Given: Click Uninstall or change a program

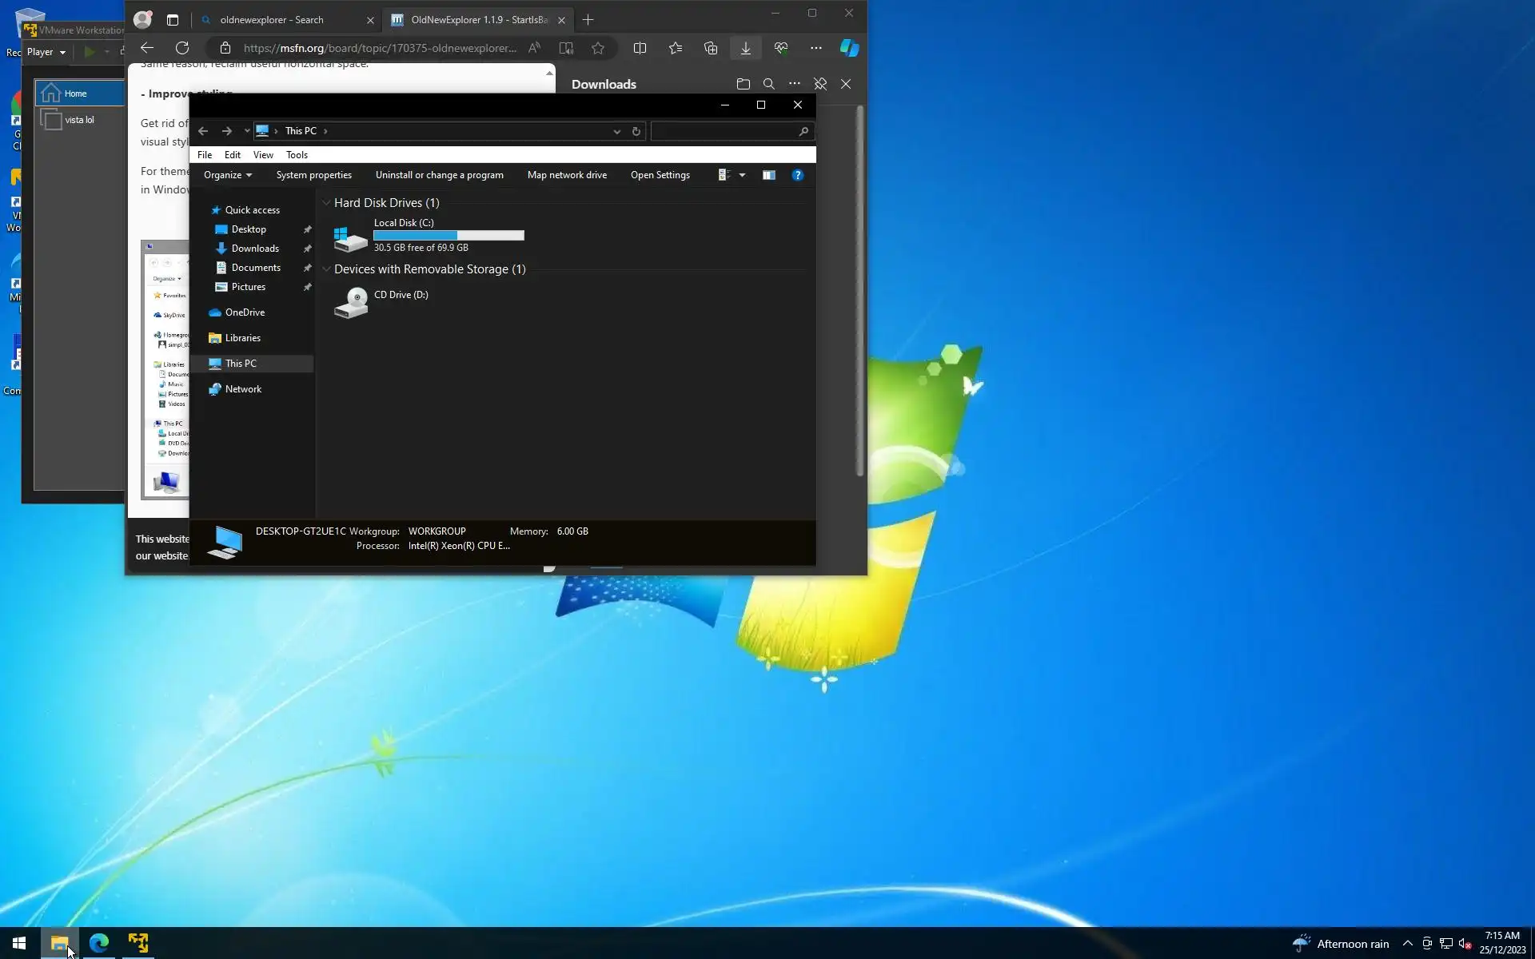Looking at the screenshot, I should 439,175.
